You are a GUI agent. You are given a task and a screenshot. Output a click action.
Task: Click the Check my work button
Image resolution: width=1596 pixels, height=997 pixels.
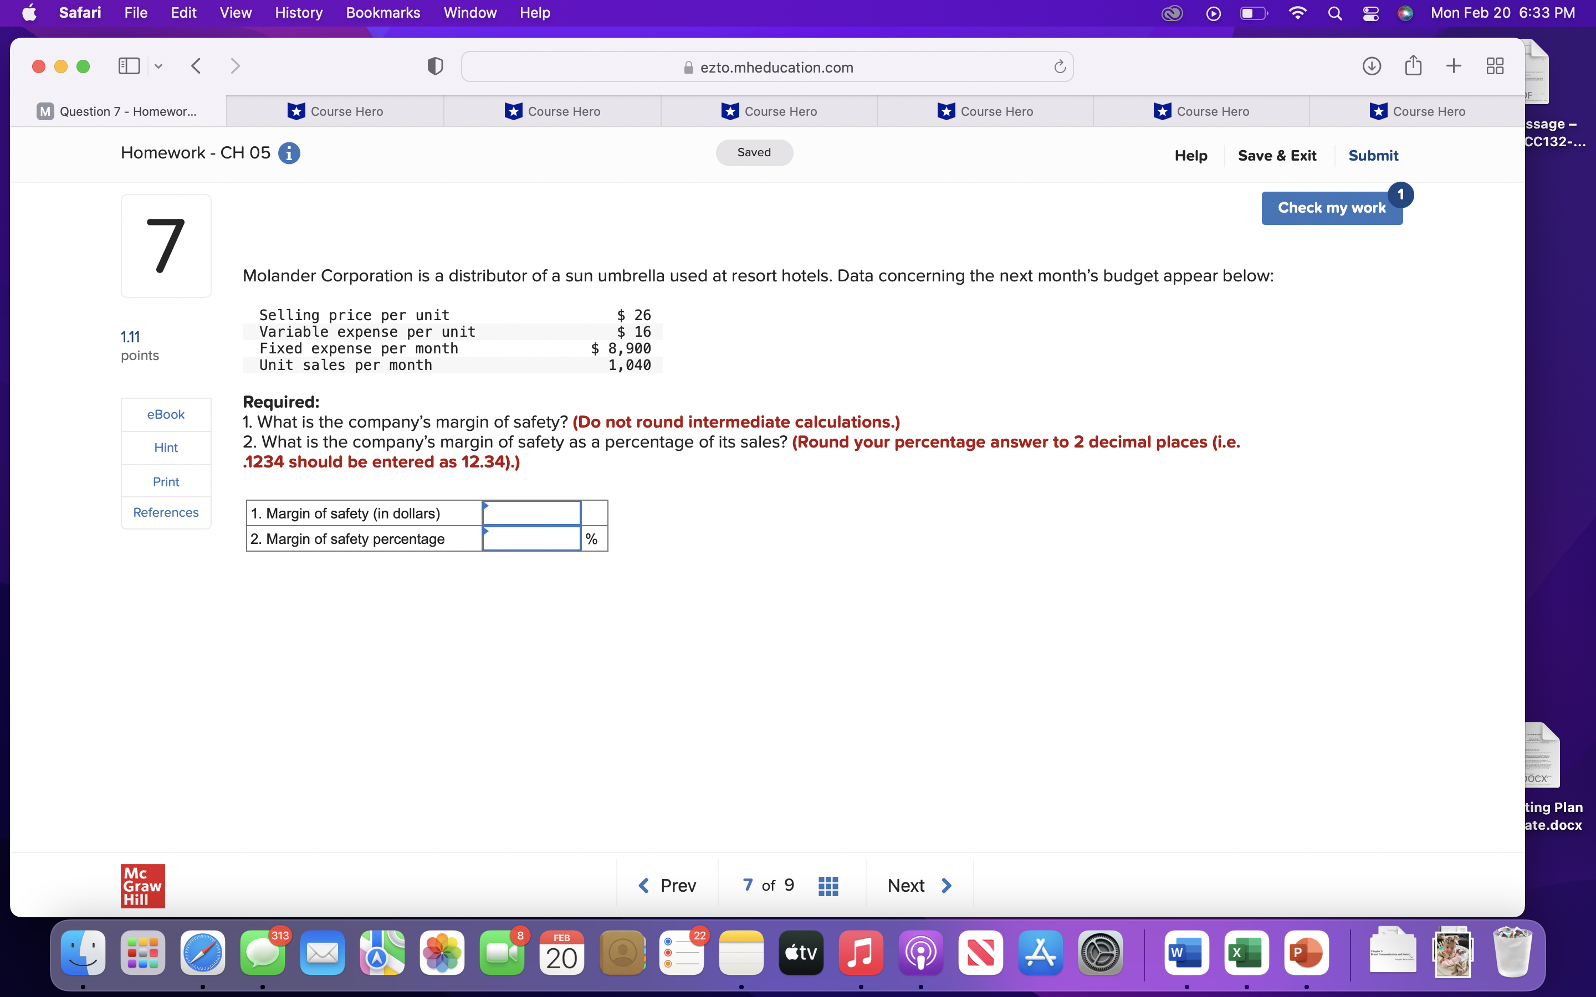tap(1332, 207)
